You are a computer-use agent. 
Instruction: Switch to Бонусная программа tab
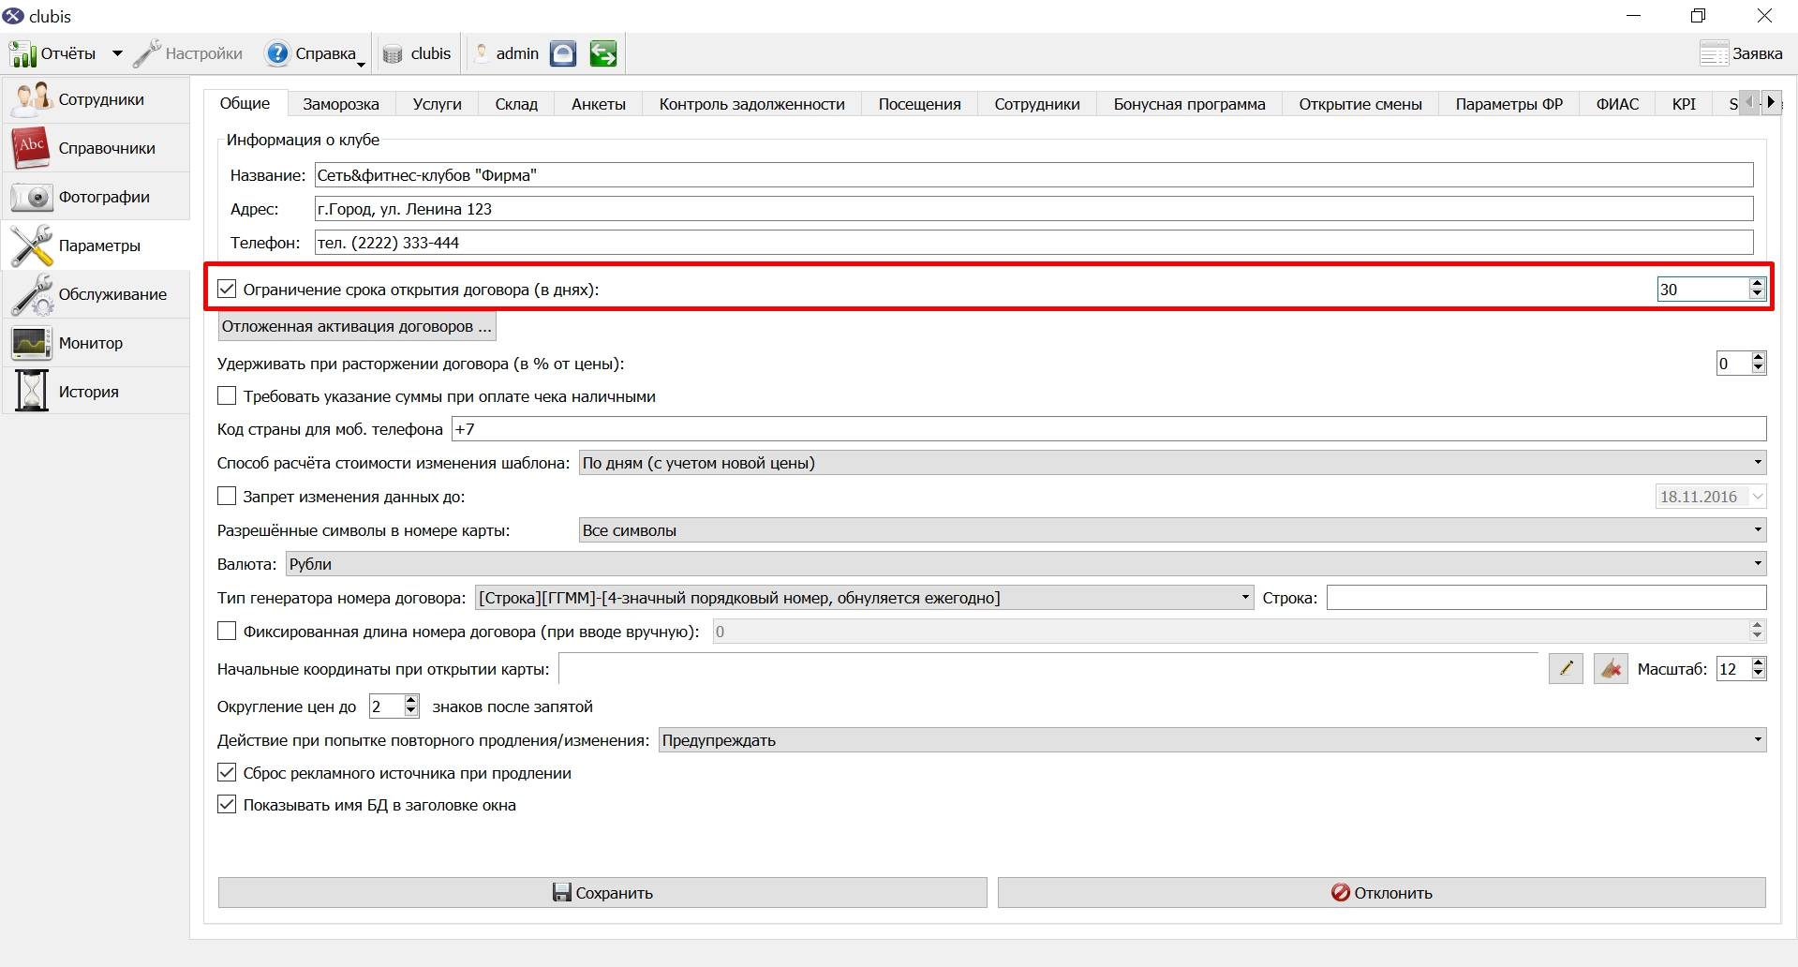[x=1189, y=104]
